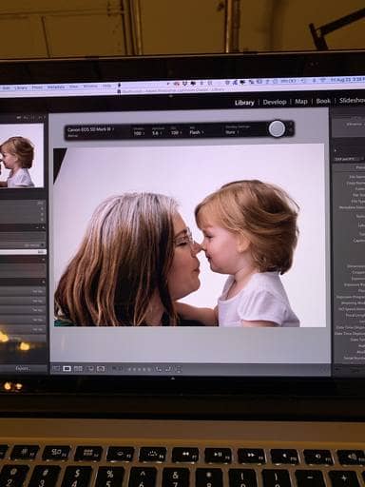Open the Help menu

(106, 86)
